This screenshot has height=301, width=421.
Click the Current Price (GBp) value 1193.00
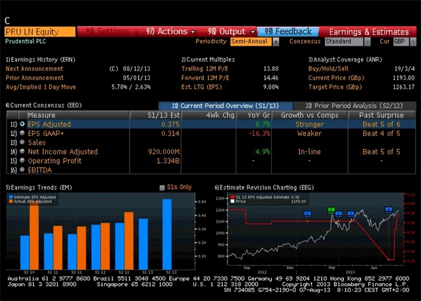[403, 78]
